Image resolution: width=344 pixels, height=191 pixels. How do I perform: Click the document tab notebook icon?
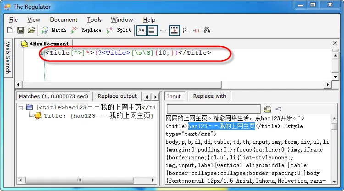coord(24,44)
